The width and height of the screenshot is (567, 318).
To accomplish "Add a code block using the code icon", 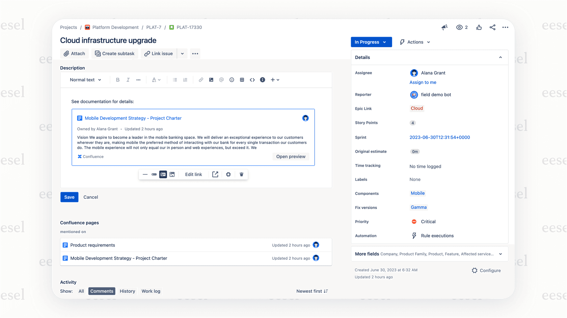I will (x=252, y=80).
